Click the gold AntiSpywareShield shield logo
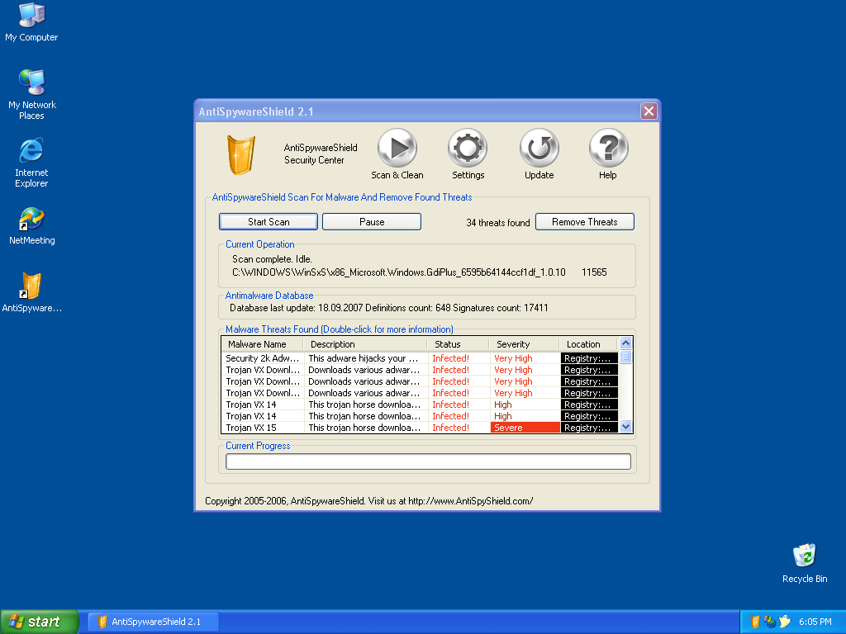The height and width of the screenshot is (634, 846). coord(241,154)
